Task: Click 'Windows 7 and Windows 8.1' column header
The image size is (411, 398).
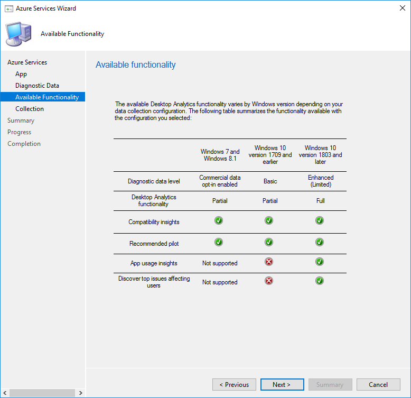Action: point(220,155)
